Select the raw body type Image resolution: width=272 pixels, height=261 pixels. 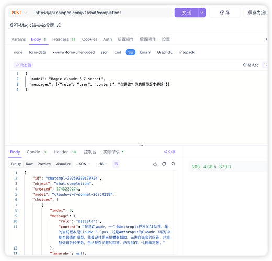click(130, 52)
